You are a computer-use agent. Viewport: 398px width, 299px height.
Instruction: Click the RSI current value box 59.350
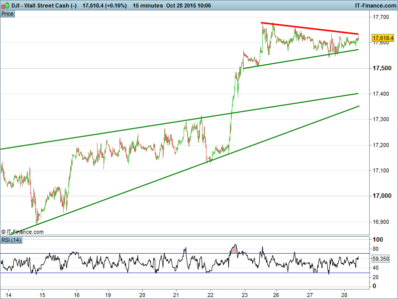[381, 259]
